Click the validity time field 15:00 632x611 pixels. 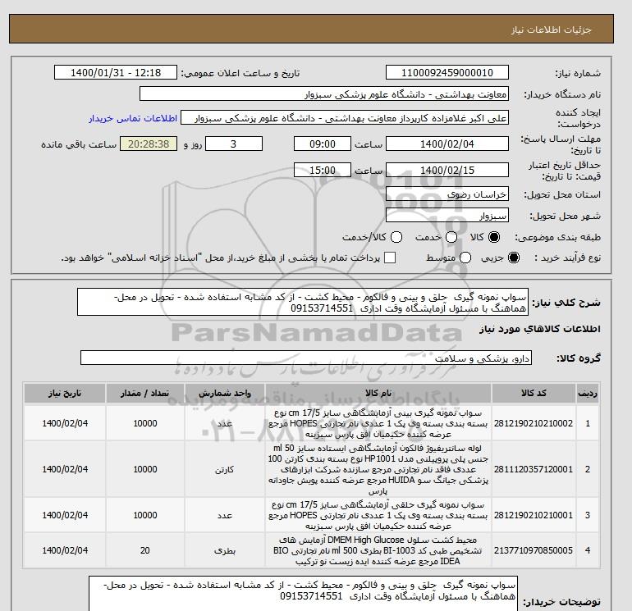(323, 170)
